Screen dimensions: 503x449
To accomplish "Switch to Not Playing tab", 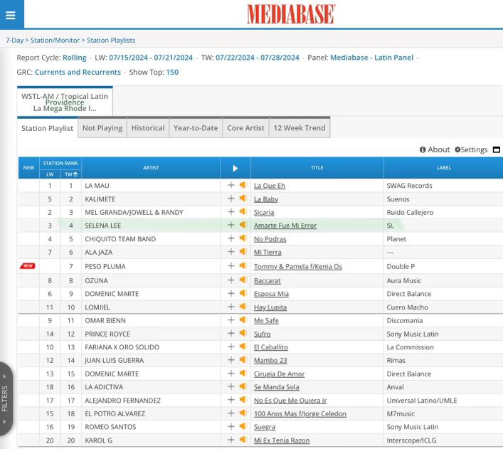I will tap(102, 128).
